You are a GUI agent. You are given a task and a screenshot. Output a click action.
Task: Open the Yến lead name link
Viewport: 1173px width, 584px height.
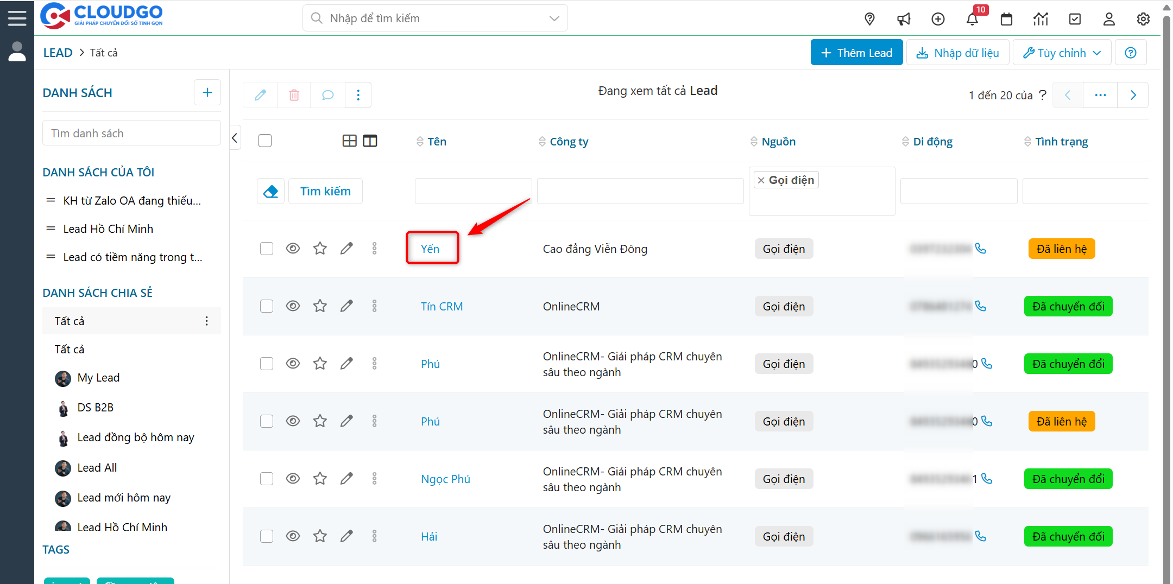[x=430, y=249]
